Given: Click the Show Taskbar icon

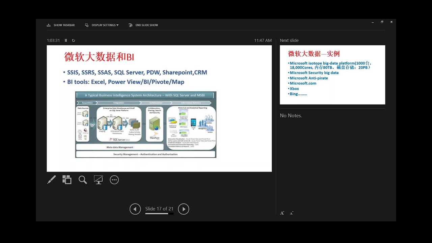Looking at the screenshot, I should 49,25.
